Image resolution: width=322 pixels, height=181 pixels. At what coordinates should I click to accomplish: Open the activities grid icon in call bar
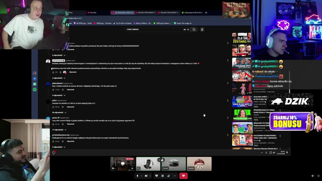click(163, 176)
